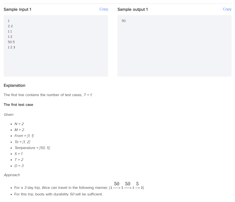235x202 pixels.
Task: Click the 'Approach' italic label
Action: click(x=12, y=175)
